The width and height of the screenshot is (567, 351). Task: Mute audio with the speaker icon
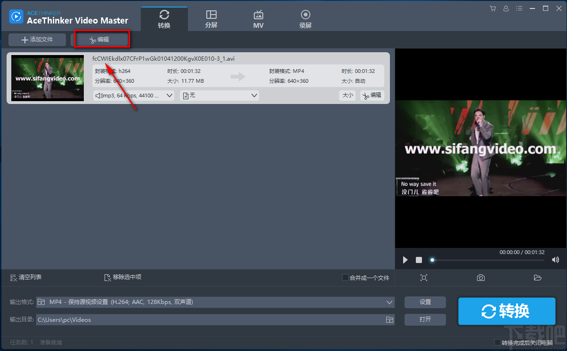pyautogui.click(x=555, y=259)
